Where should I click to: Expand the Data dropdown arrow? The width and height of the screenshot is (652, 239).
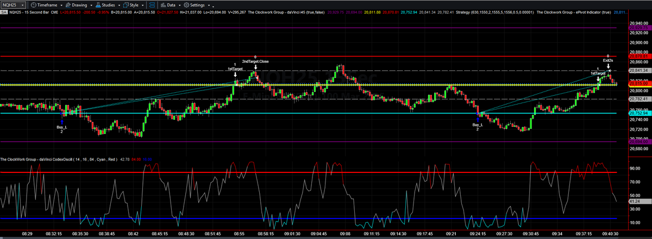coord(179,4)
